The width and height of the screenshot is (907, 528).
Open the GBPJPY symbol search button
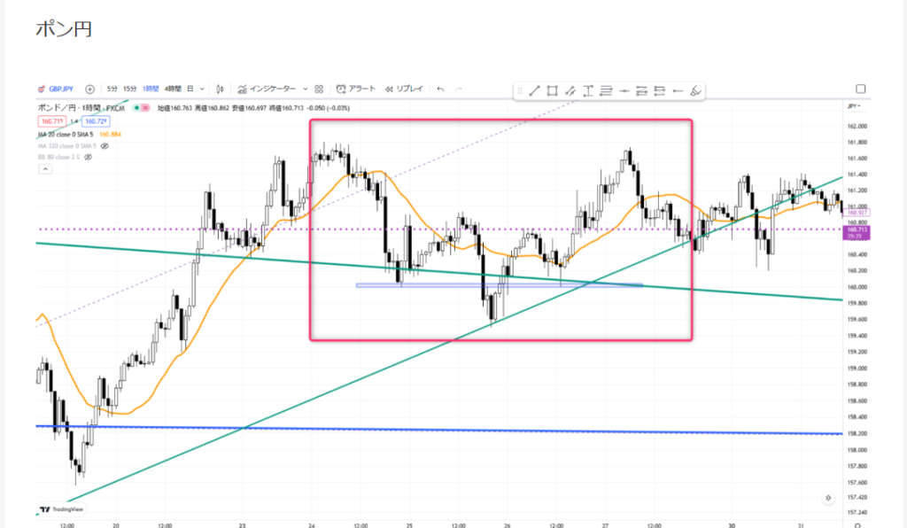60,89
